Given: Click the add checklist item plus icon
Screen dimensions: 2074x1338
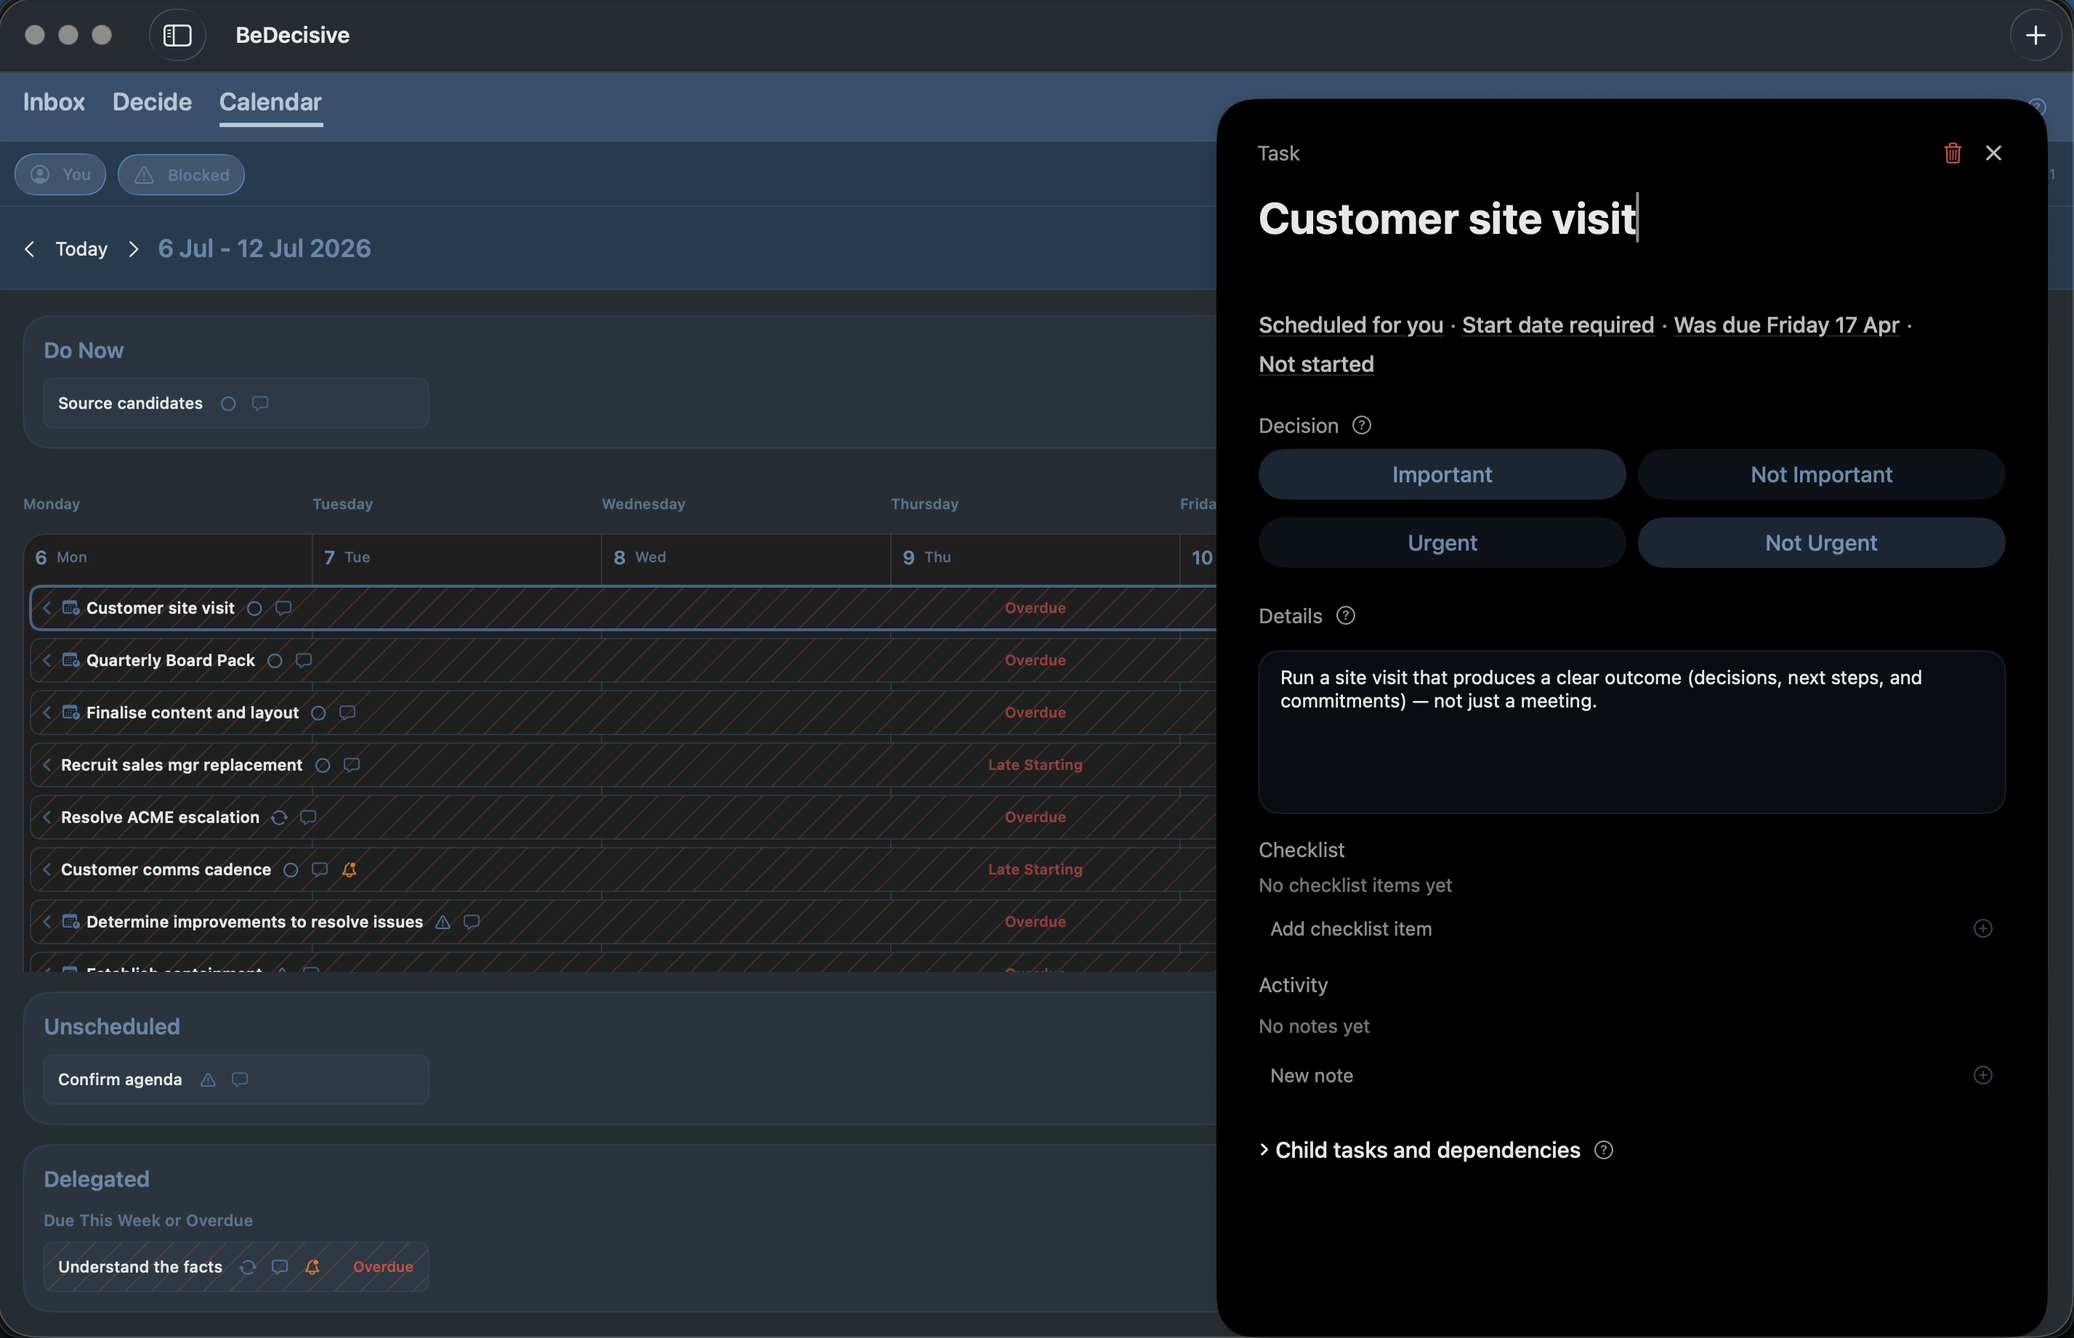Looking at the screenshot, I should [1982, 929].
